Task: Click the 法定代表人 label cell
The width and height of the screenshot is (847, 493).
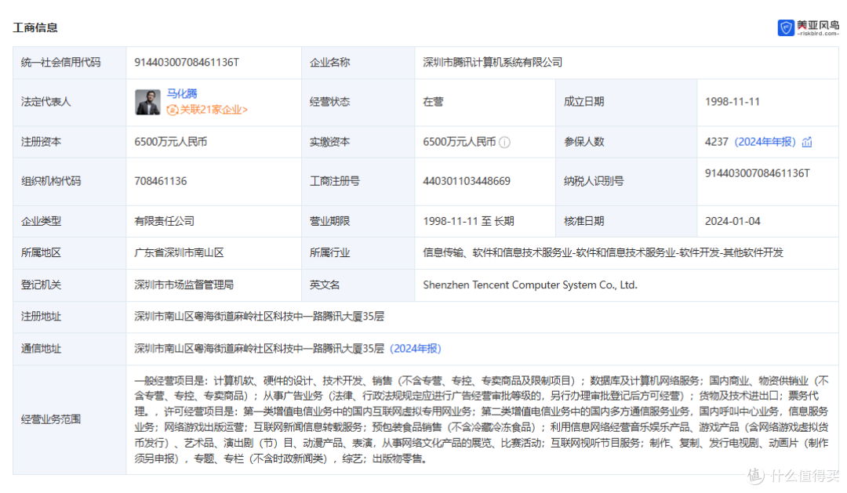Action: tap(70, 103)
